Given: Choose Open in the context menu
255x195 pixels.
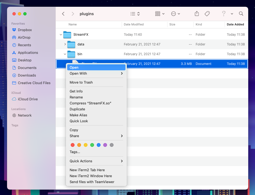Looking at the screenshot, I should [96, 68].
